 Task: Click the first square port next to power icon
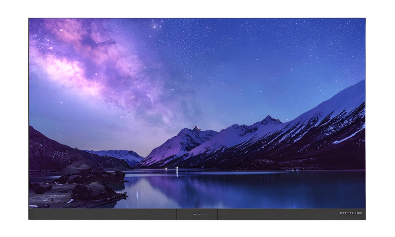point(344,213)
